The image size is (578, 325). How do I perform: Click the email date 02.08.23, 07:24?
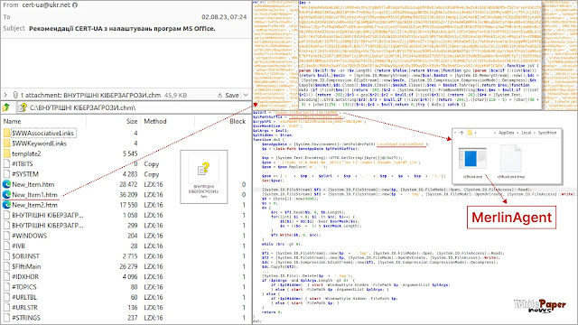(x=224, y=17)
